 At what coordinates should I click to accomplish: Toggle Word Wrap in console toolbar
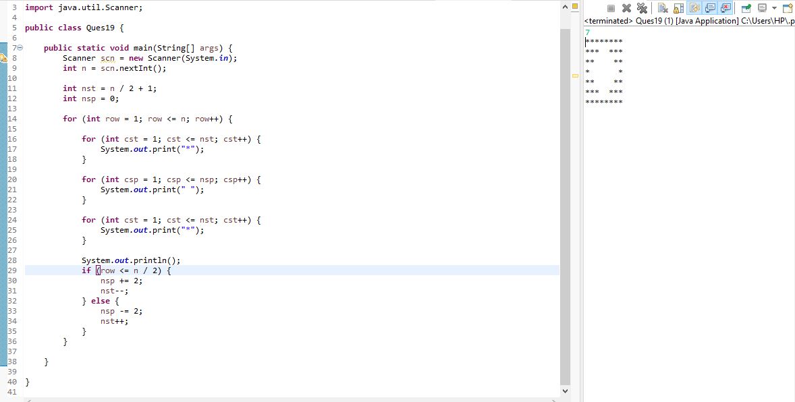coord(694,9)
